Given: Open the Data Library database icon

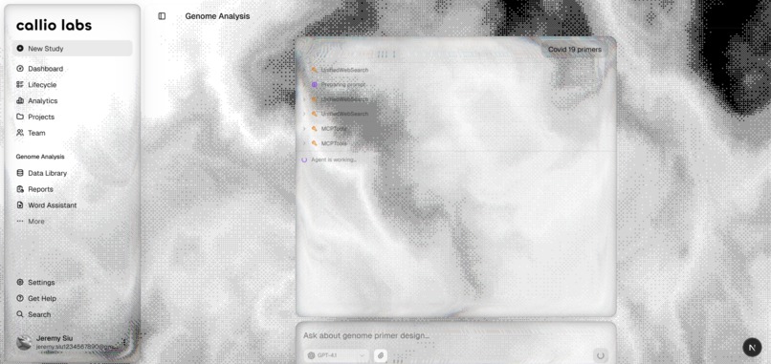Looking at the screenshot, I should coord(20,173).
